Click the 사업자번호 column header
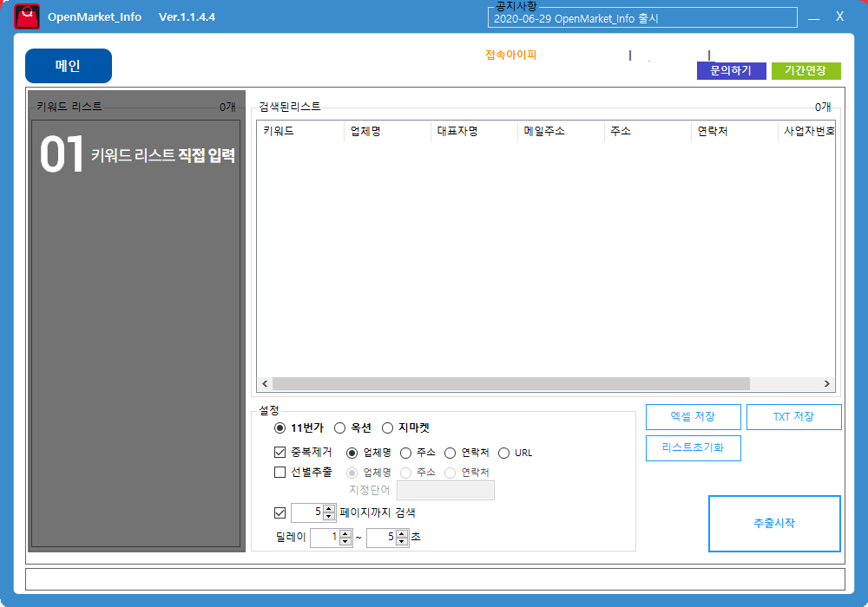Viewport: 868px width, 607px height. [x=807, y=132]
